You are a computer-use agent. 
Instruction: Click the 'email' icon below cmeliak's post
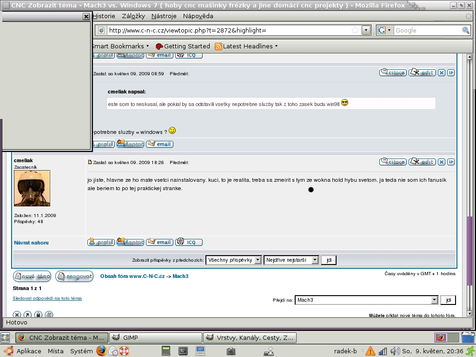[159, 242]
